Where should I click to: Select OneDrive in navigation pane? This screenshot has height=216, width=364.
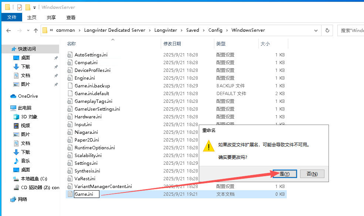[x=28, y=96]
